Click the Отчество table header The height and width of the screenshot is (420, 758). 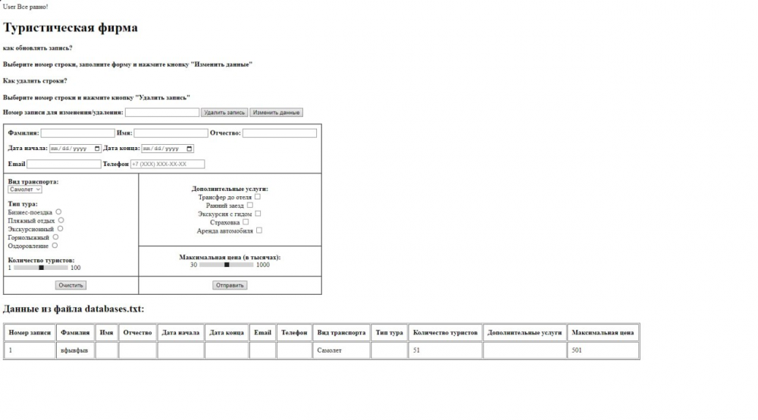pyautogui.click(x=137, y=333)
